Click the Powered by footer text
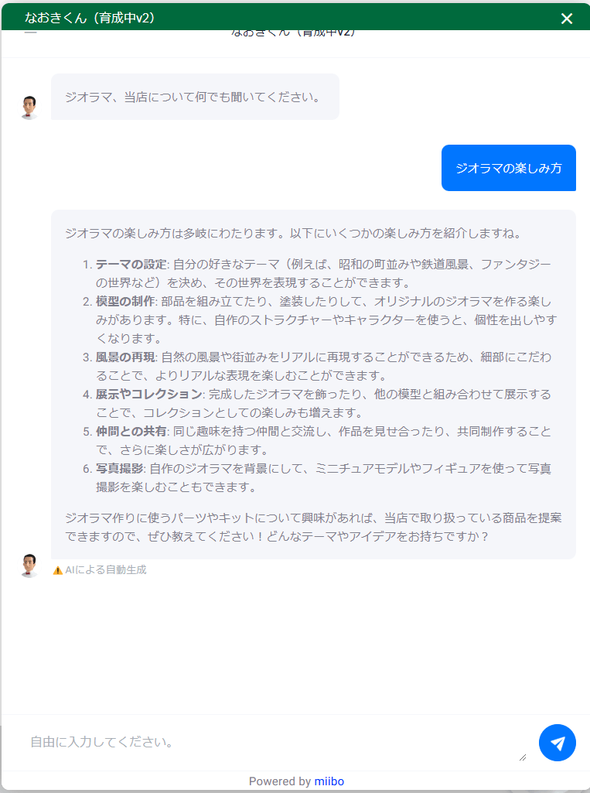This screenshot has height=793, width=590. (x=280, y=781)
